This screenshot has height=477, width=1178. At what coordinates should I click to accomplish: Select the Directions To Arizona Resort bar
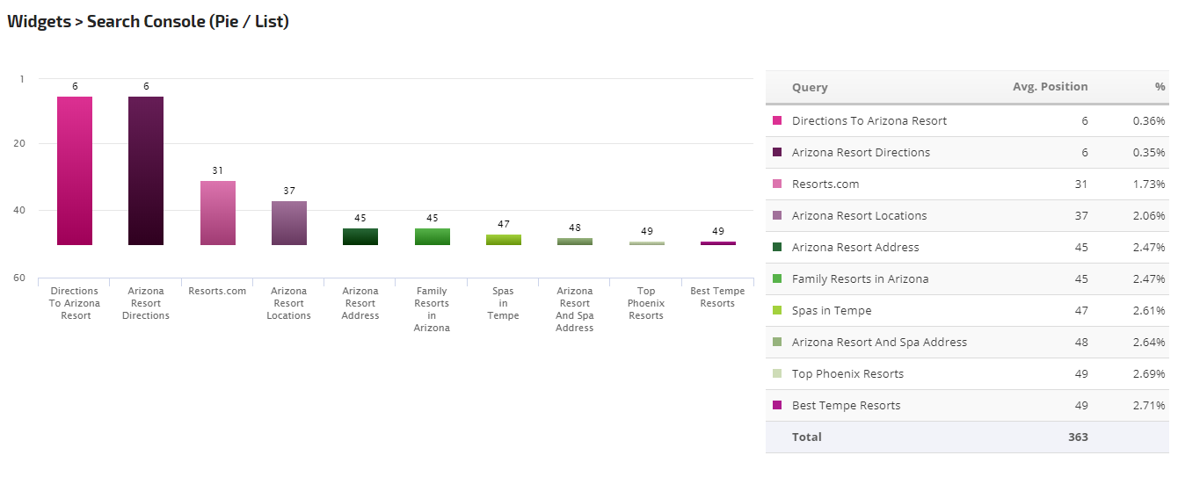(75, 170)
